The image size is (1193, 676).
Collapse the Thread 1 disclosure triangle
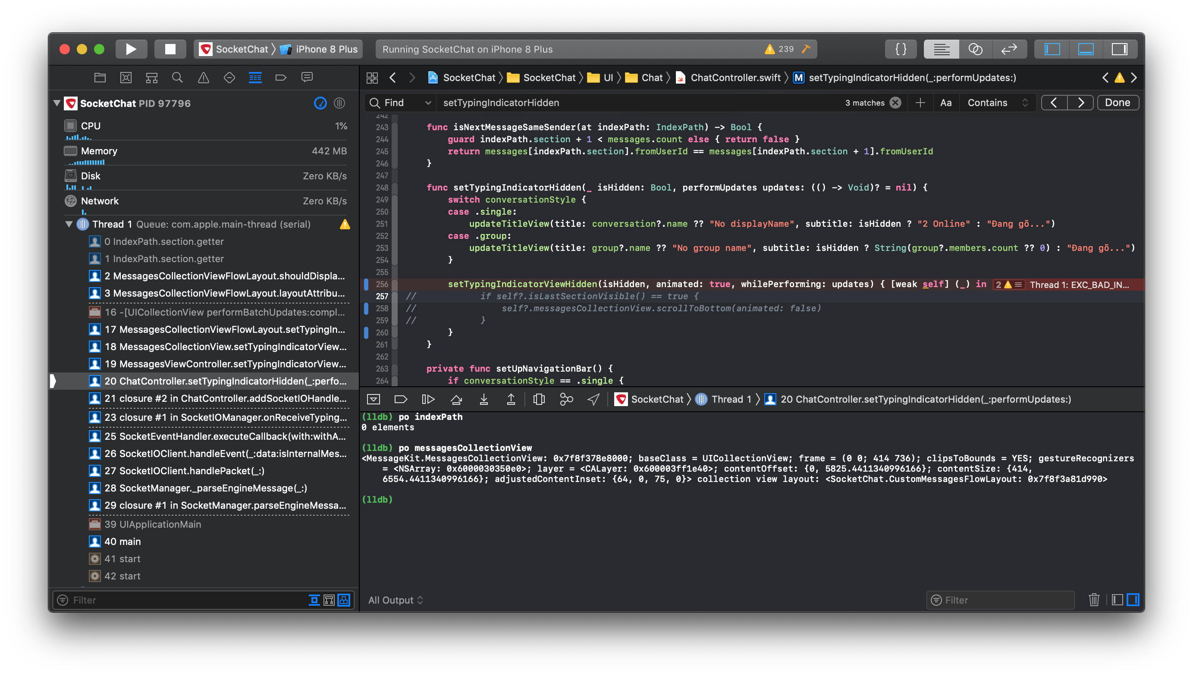[69, 224]
